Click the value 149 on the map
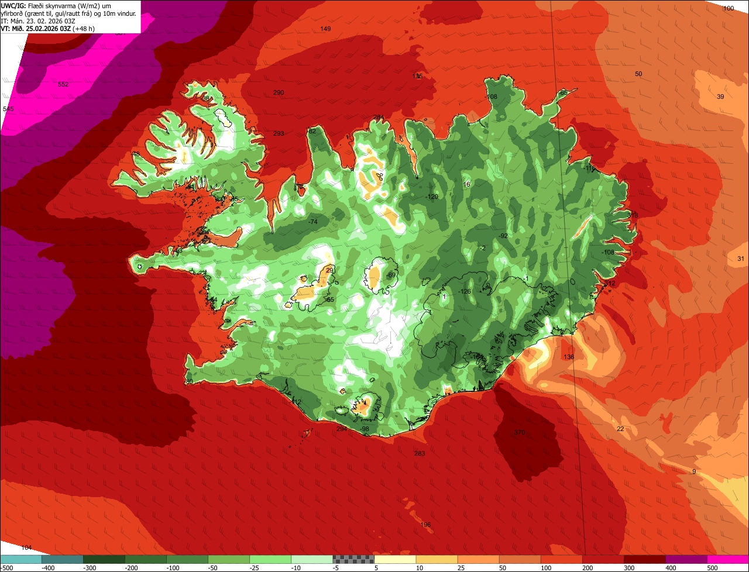 point(326,29)
